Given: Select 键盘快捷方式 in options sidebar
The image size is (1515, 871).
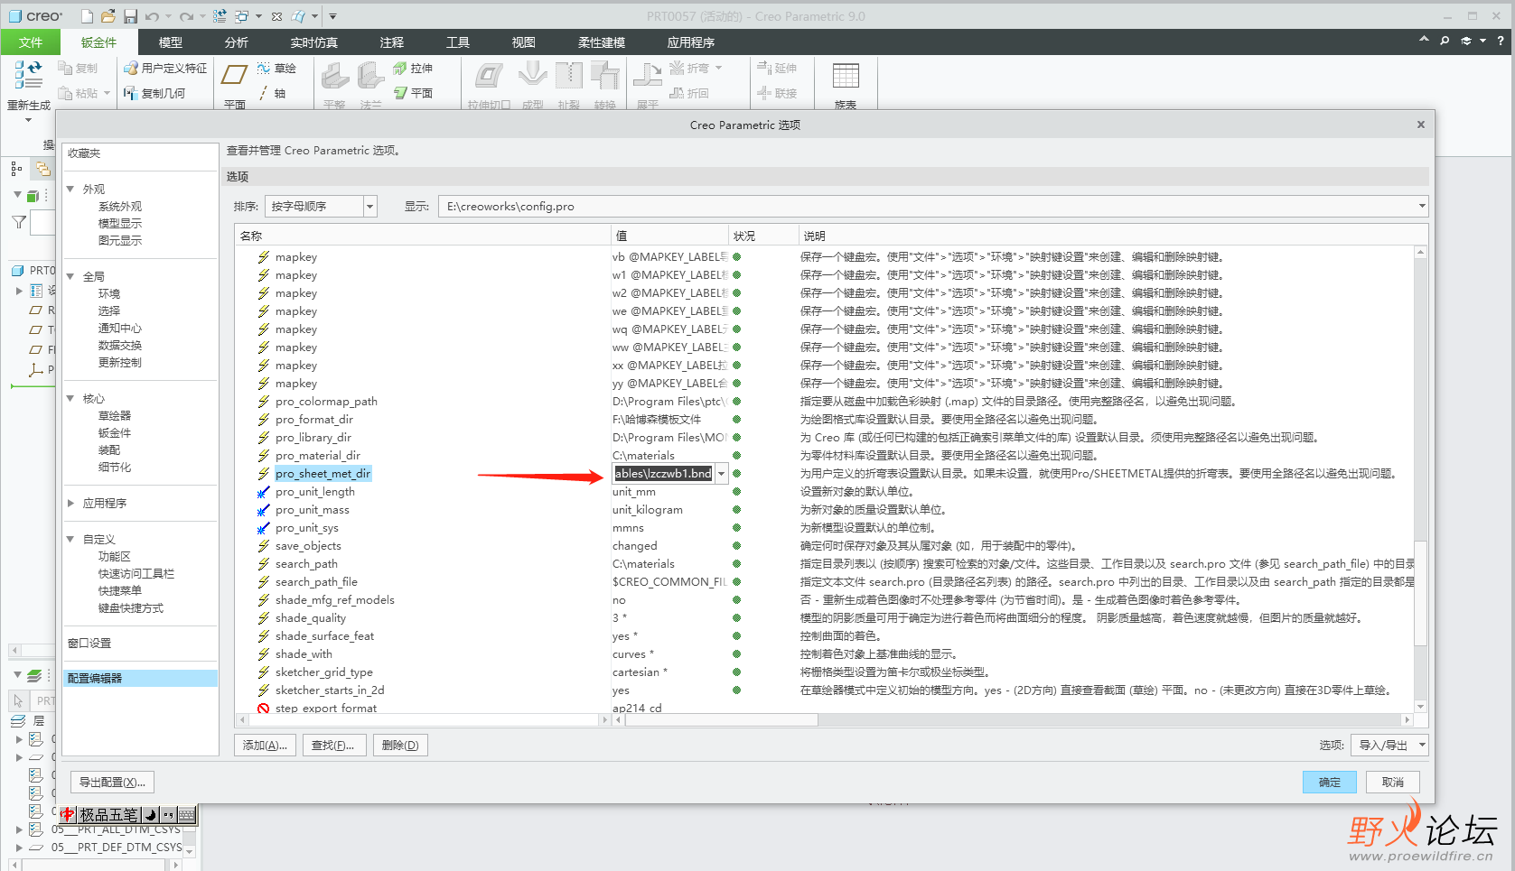Looking at the screenshot, I should pos(131,608).
